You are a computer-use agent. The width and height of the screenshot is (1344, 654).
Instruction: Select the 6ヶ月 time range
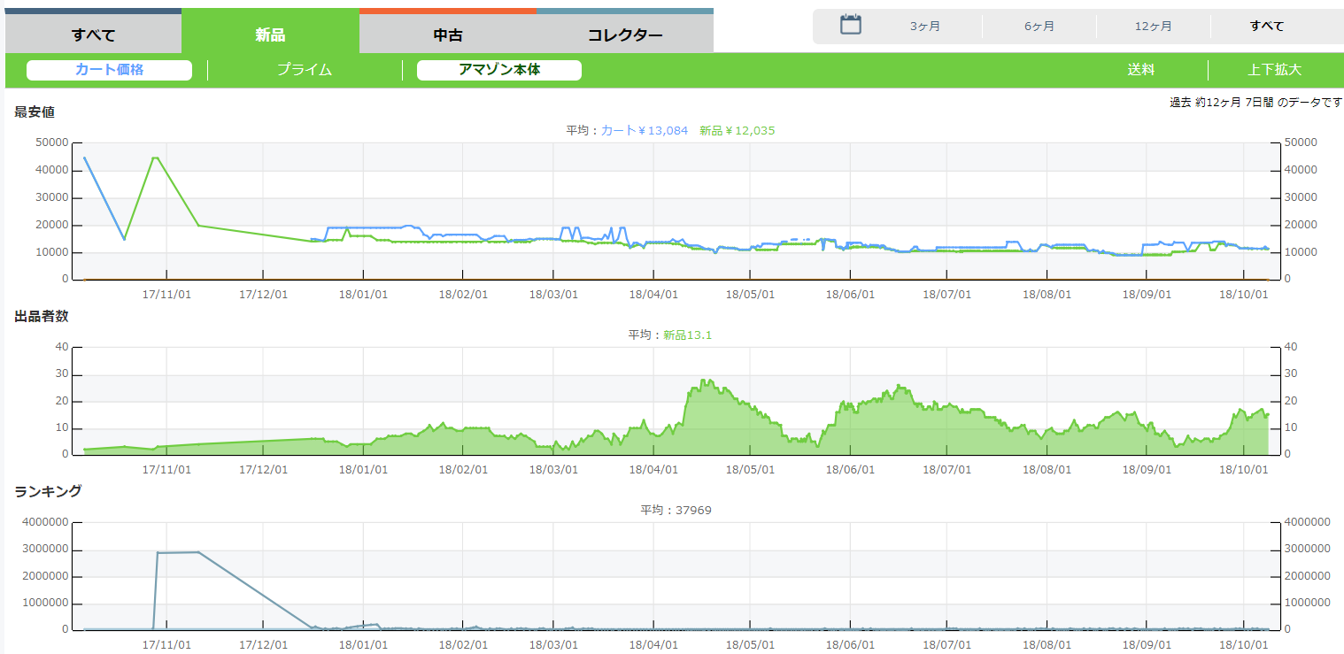1039,27
